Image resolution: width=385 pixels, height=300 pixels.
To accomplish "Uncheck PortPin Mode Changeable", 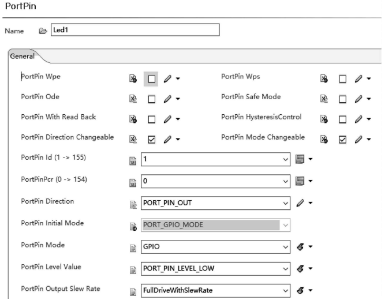I will (342, 140).
